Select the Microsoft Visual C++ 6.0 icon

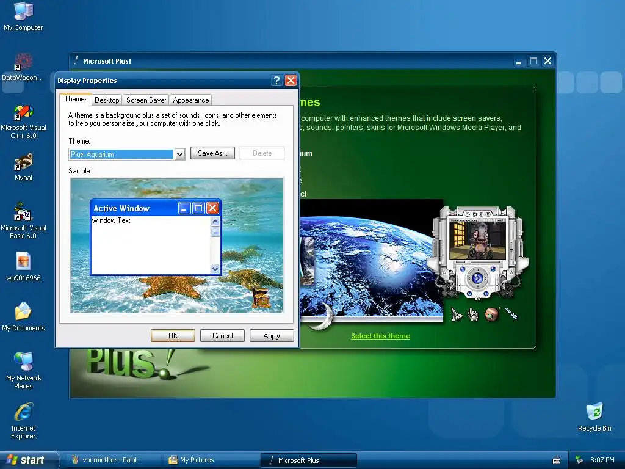(23, 122)
